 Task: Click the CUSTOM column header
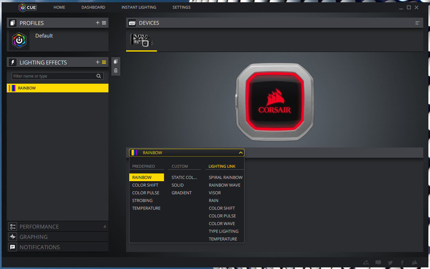coord(180,166)
